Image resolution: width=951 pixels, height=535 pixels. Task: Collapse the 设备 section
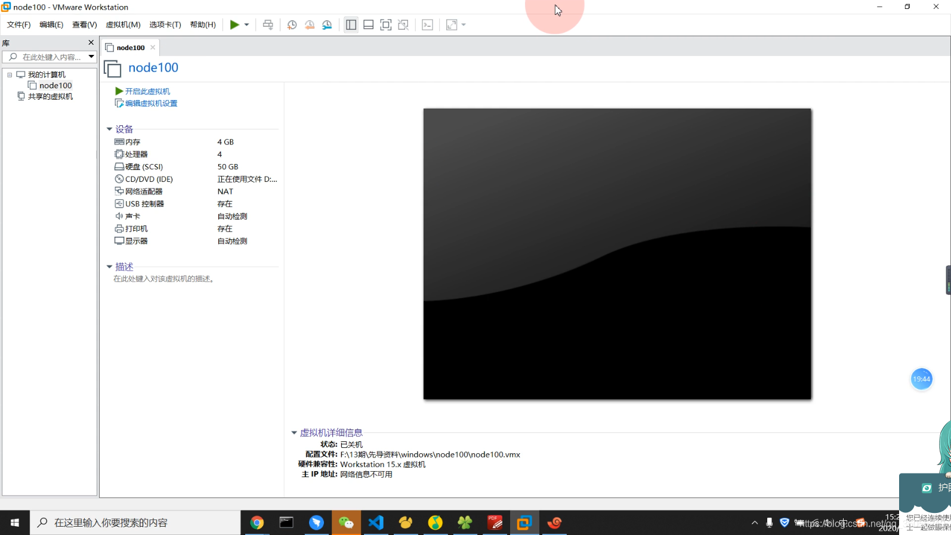[x=109, y=129]
